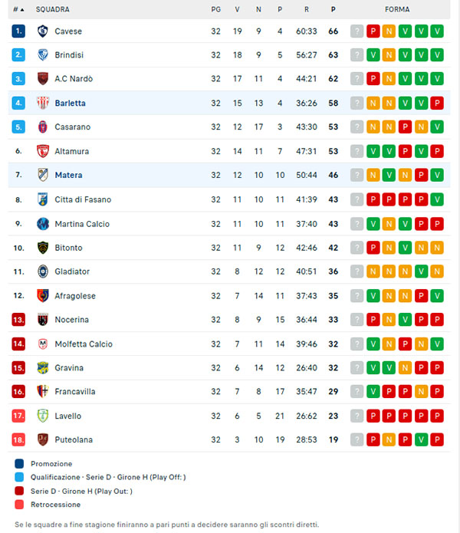Click the light red Retrocessione legend swatch
460x533 pixels.
click(19, 505)
